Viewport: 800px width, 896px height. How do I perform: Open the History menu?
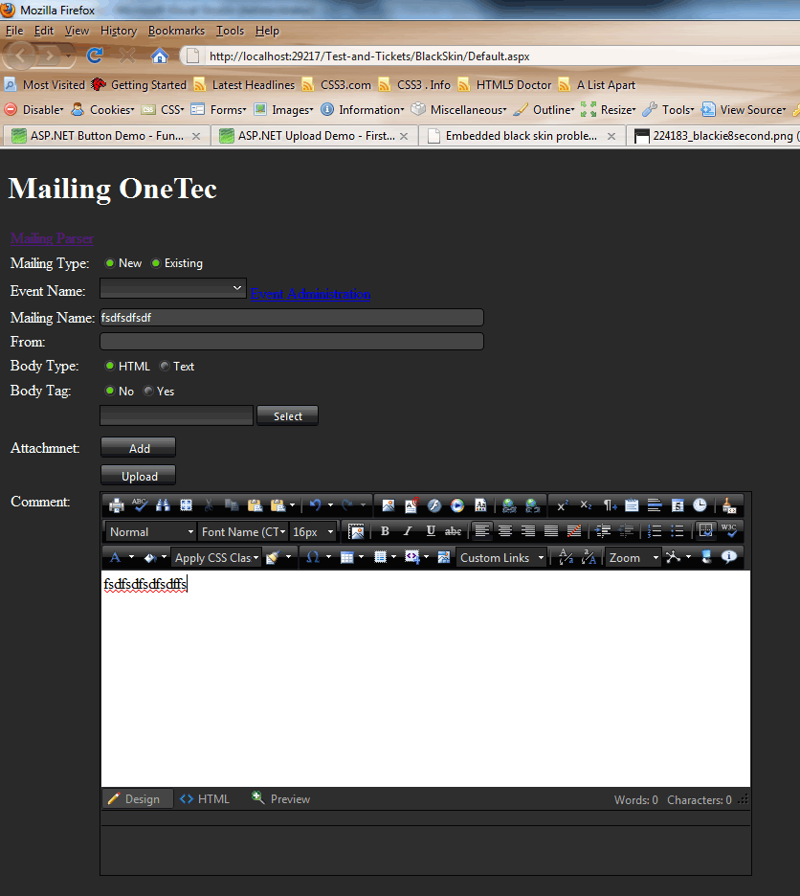(119, 31)
